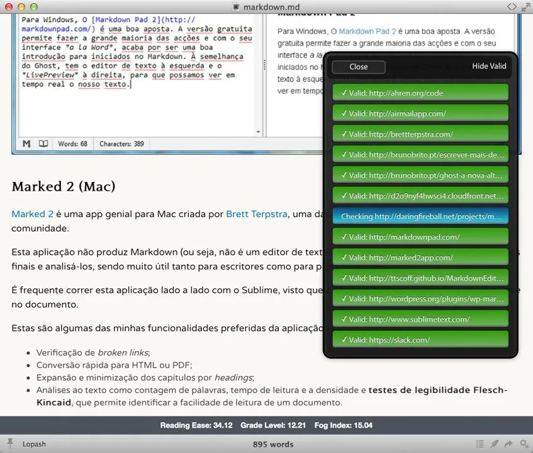
Task: Click Characters: 389 in editor status bar
Action: 121,143
